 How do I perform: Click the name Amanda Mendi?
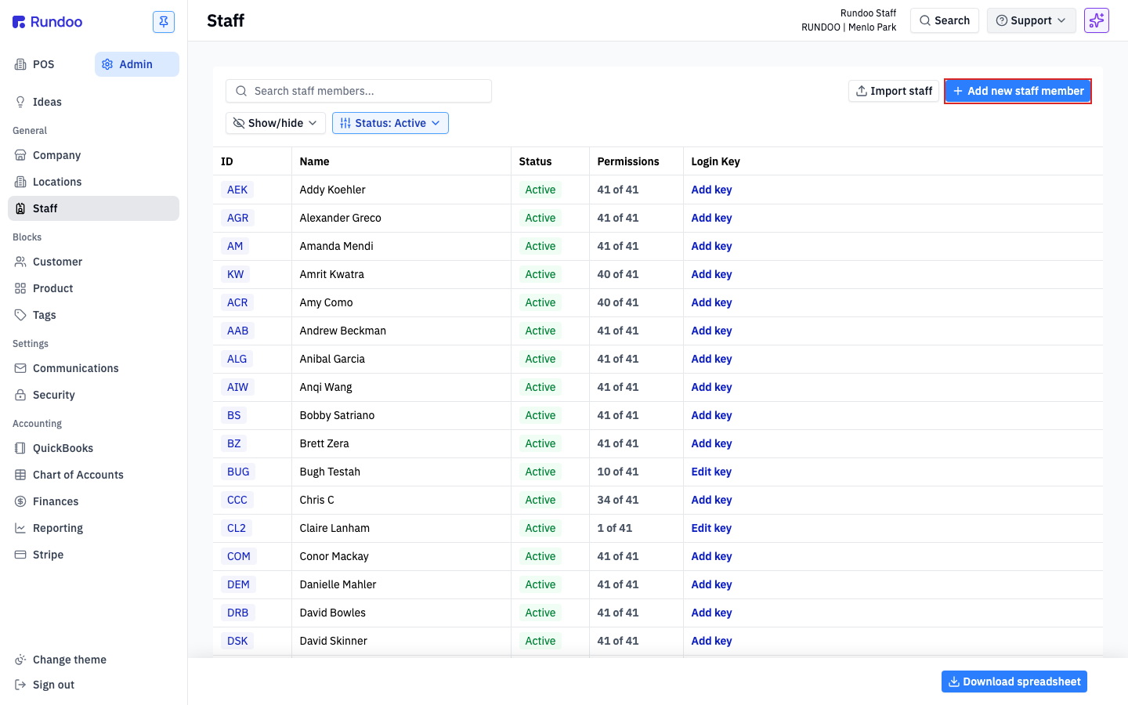[336, 246]
